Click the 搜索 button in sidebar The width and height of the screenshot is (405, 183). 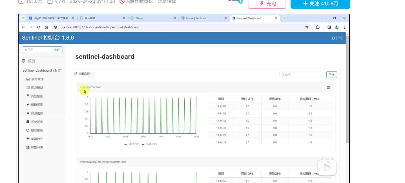[57, 50]
